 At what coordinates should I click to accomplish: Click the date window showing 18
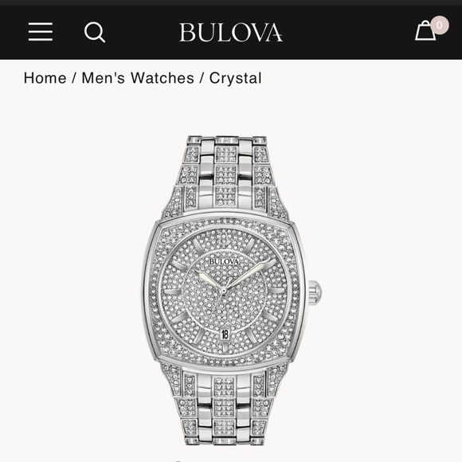coord(225,334)
